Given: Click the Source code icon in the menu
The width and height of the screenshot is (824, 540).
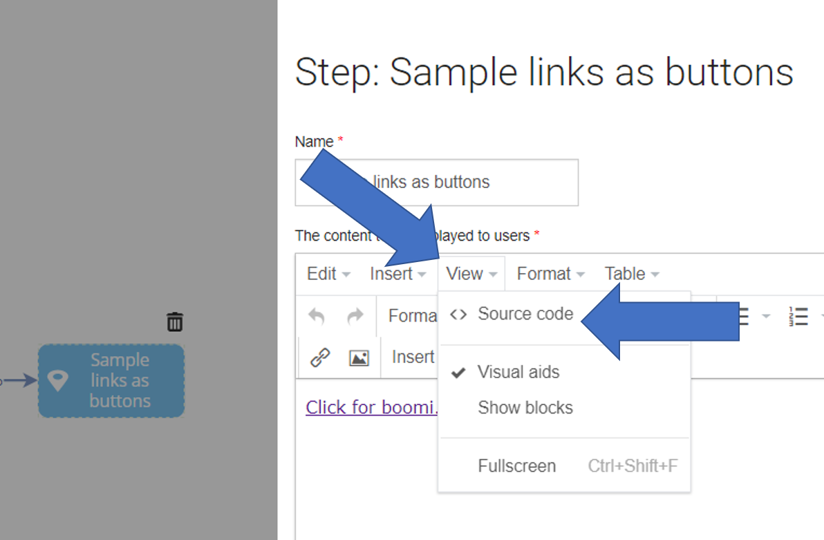Looking at the screenshot, I should (458, 314).
